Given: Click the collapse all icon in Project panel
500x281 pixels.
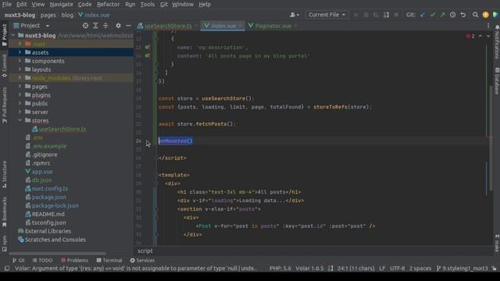Looking at the screenshot, I should pyautogui.click(x=106, y=26).
